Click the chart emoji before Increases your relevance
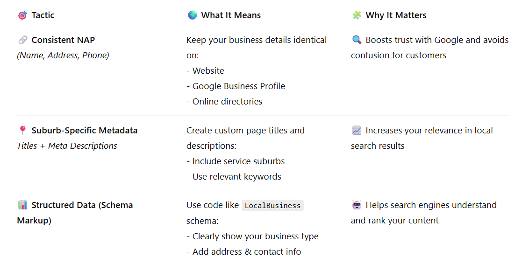Viewport: 522px width, 264px height. click(357, 131)
